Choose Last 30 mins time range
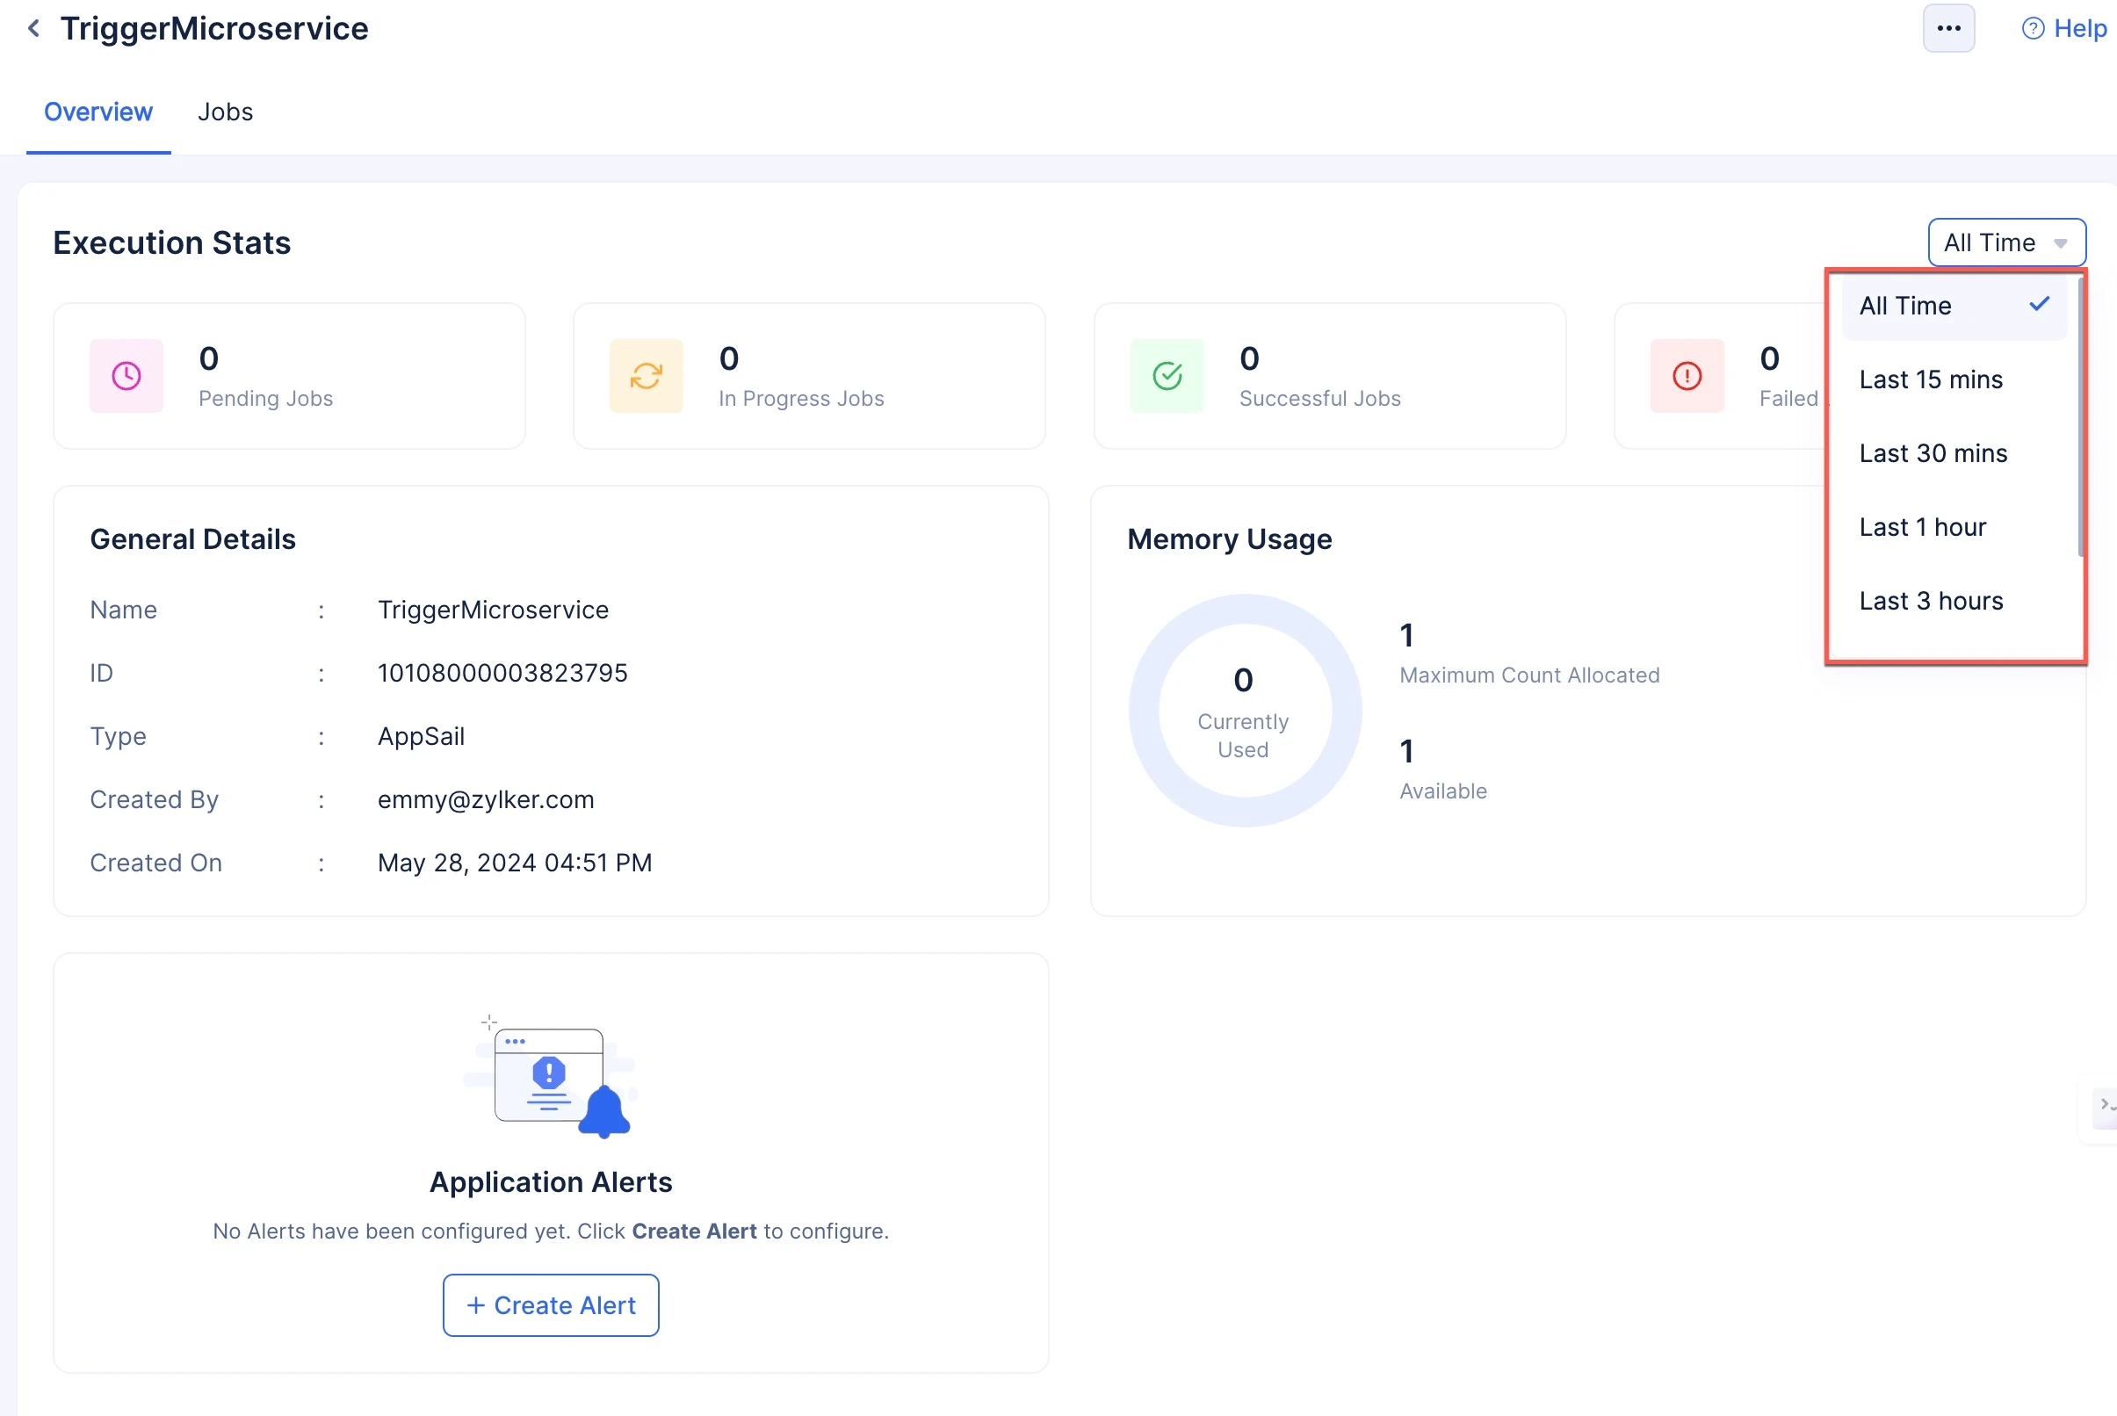The width and height of the screenshot is (2117, 1416). click(1954, 453)
